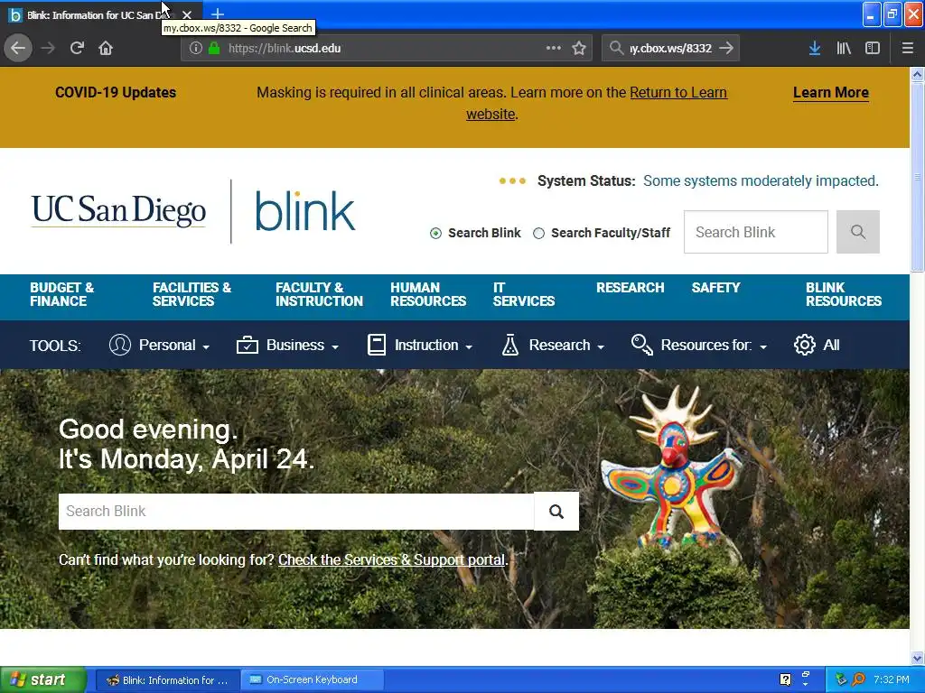Bookmark this page with the star
Screen dimensions: 925x693
(579, 49)
